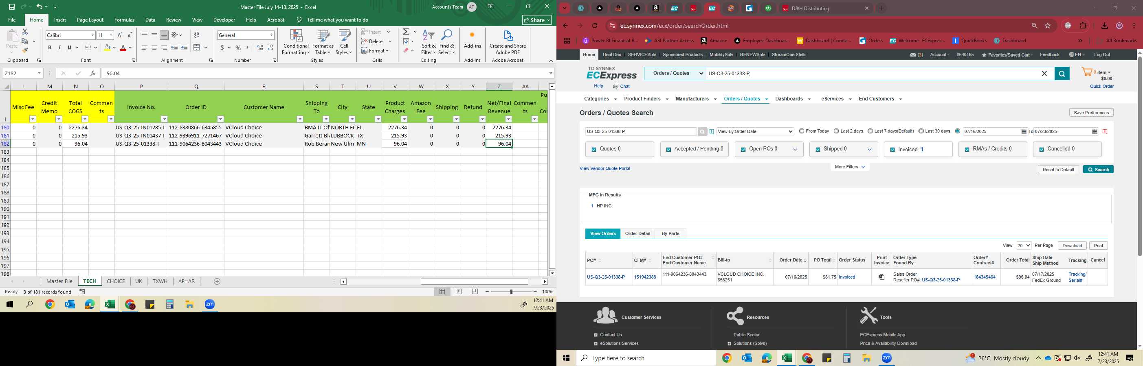
Task: Toggle the Cancelled 0 checkbox
Action: point(1042,150)
